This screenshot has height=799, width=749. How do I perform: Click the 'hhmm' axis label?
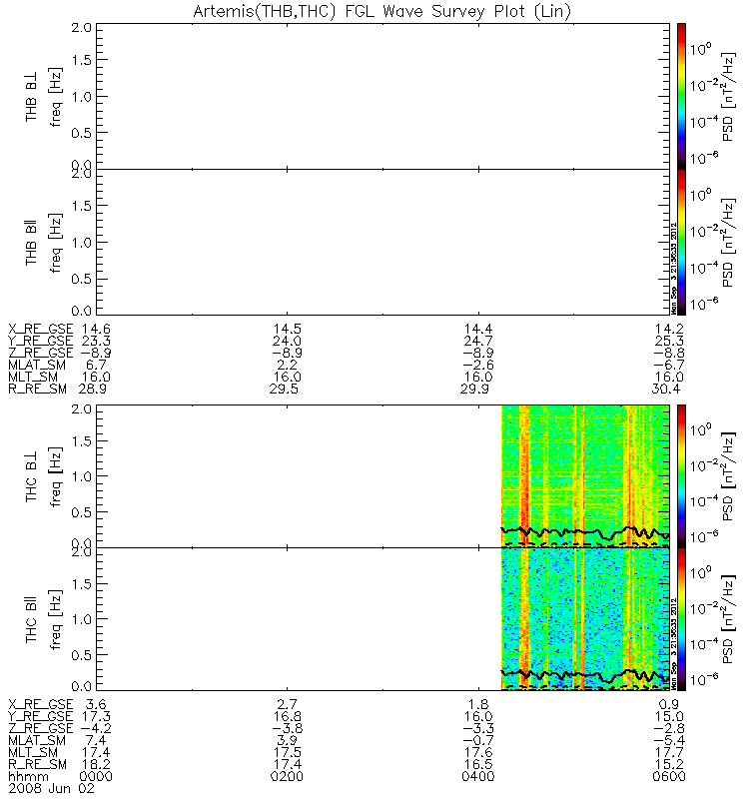point(28,777)
